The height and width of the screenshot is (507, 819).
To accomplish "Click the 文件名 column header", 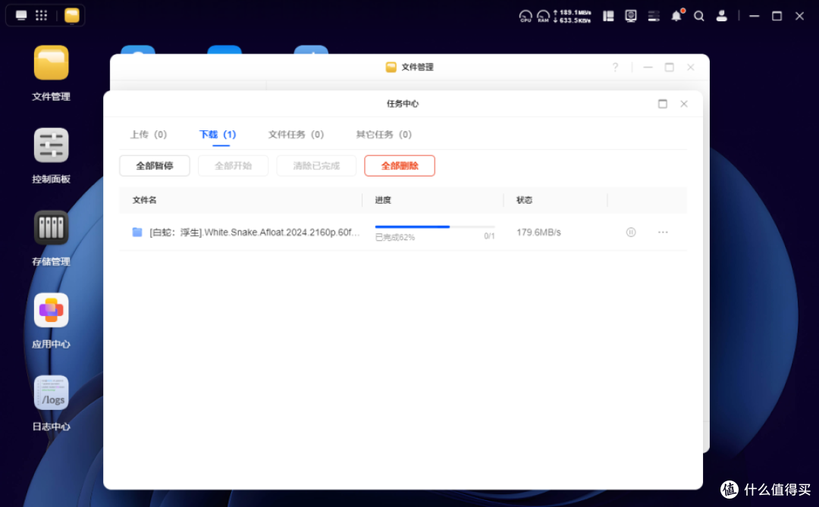I will coord(145,200).
